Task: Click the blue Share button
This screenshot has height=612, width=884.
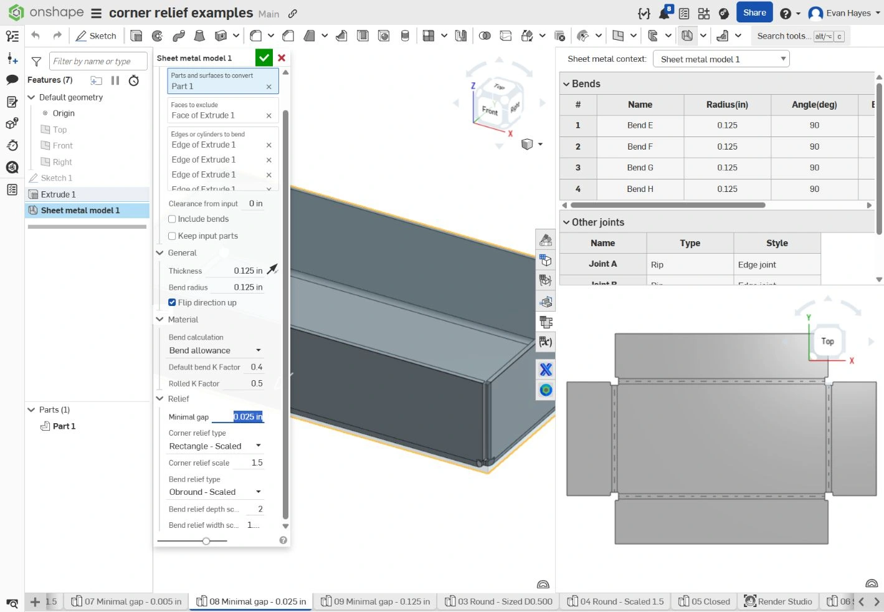Action: 754,12
